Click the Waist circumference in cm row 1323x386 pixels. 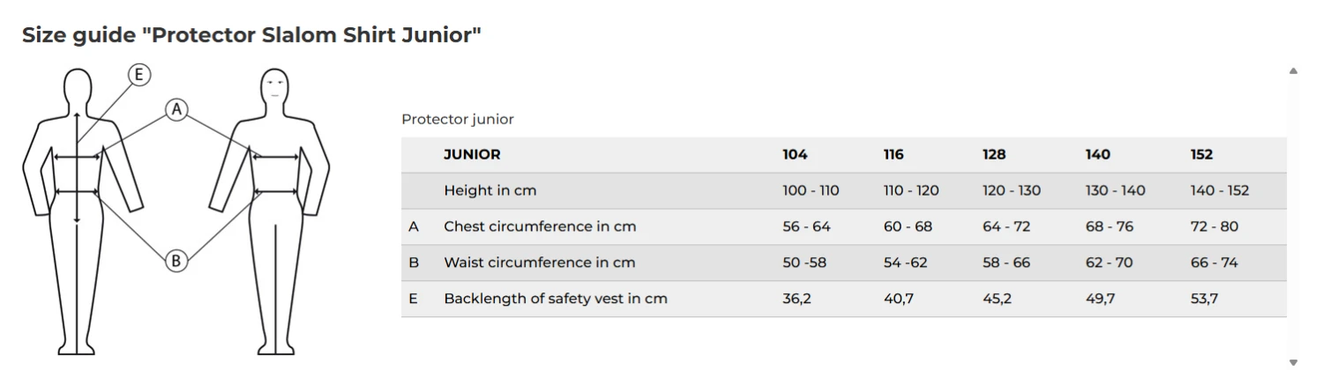point(539,263)
